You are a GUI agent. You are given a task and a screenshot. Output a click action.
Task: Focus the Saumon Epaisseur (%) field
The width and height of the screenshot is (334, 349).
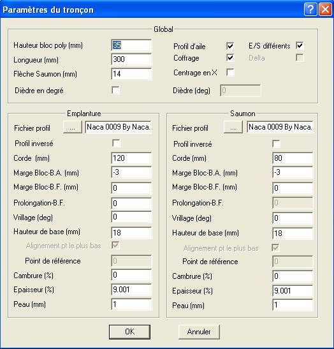point(293,291)
